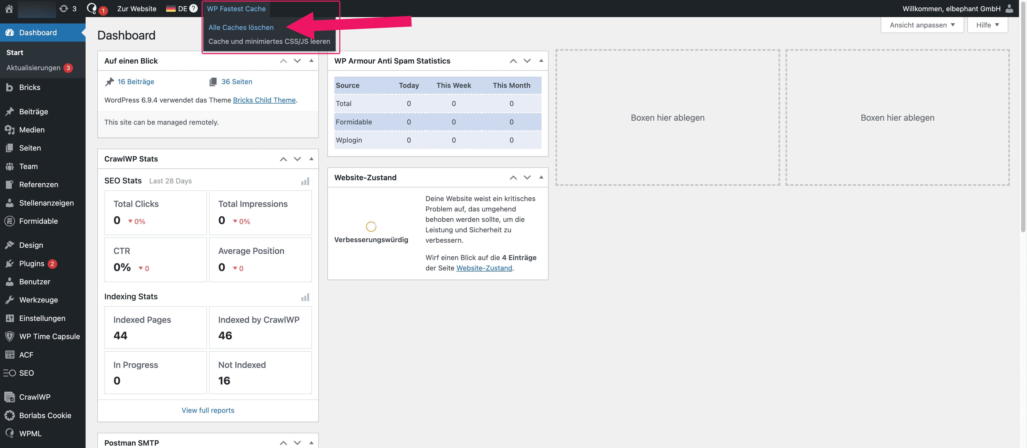Follow the Bricks Child Theme link
This screenshot has height=448, width=1027.
coord(264,100)
